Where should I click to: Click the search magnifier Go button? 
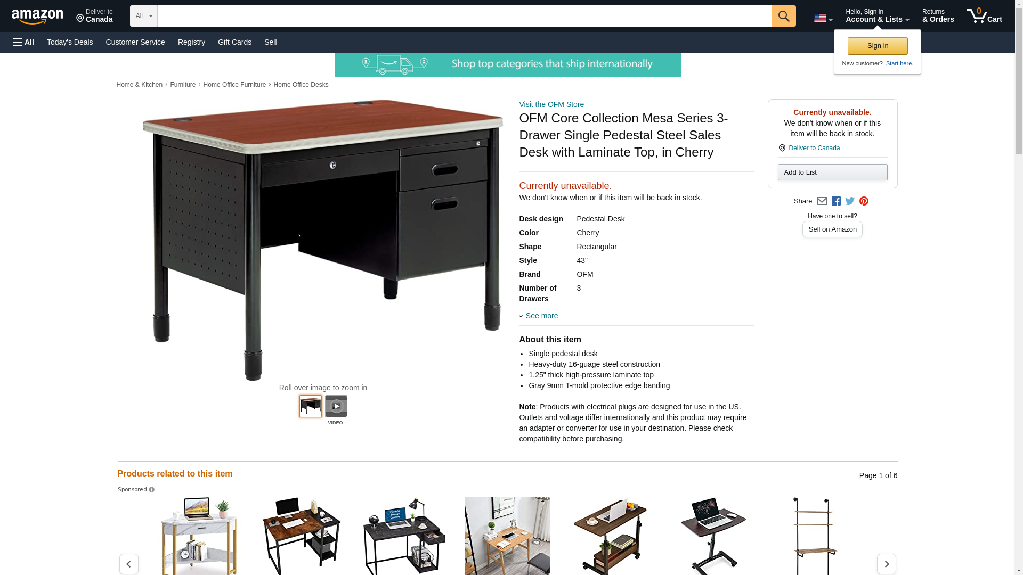click(x=784, y=16)
